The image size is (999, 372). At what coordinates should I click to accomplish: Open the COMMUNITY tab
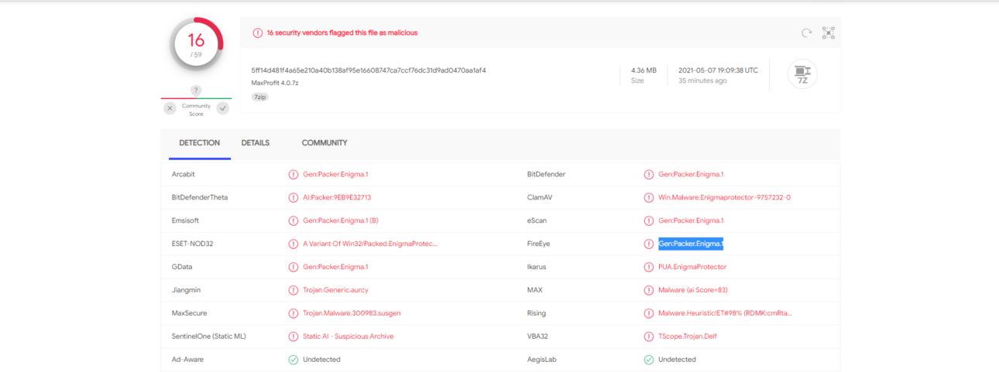click(x=324, y=143)
